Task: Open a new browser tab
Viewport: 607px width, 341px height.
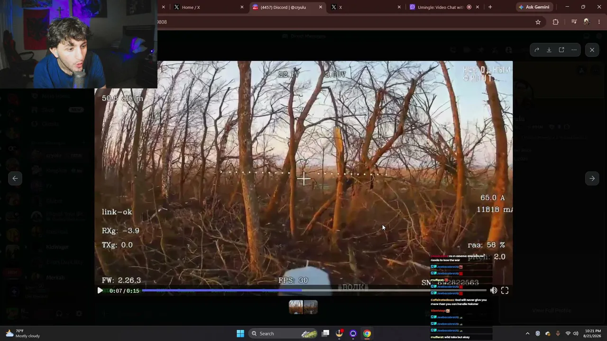Action: (x=490, y=7)
